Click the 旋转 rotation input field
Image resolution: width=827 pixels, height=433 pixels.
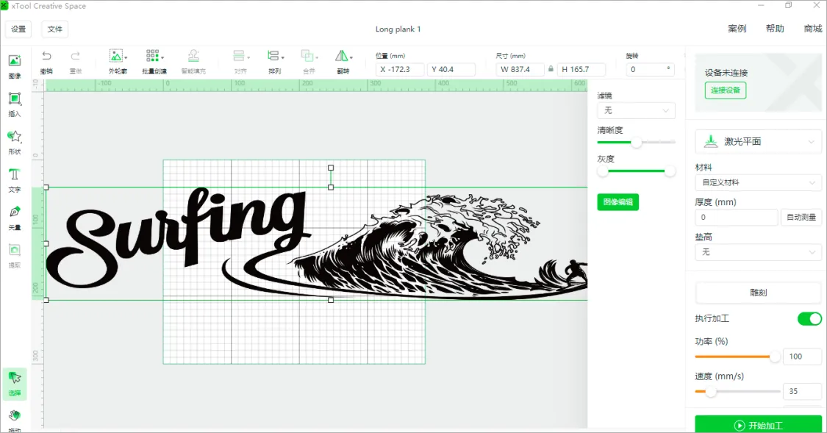650,69
